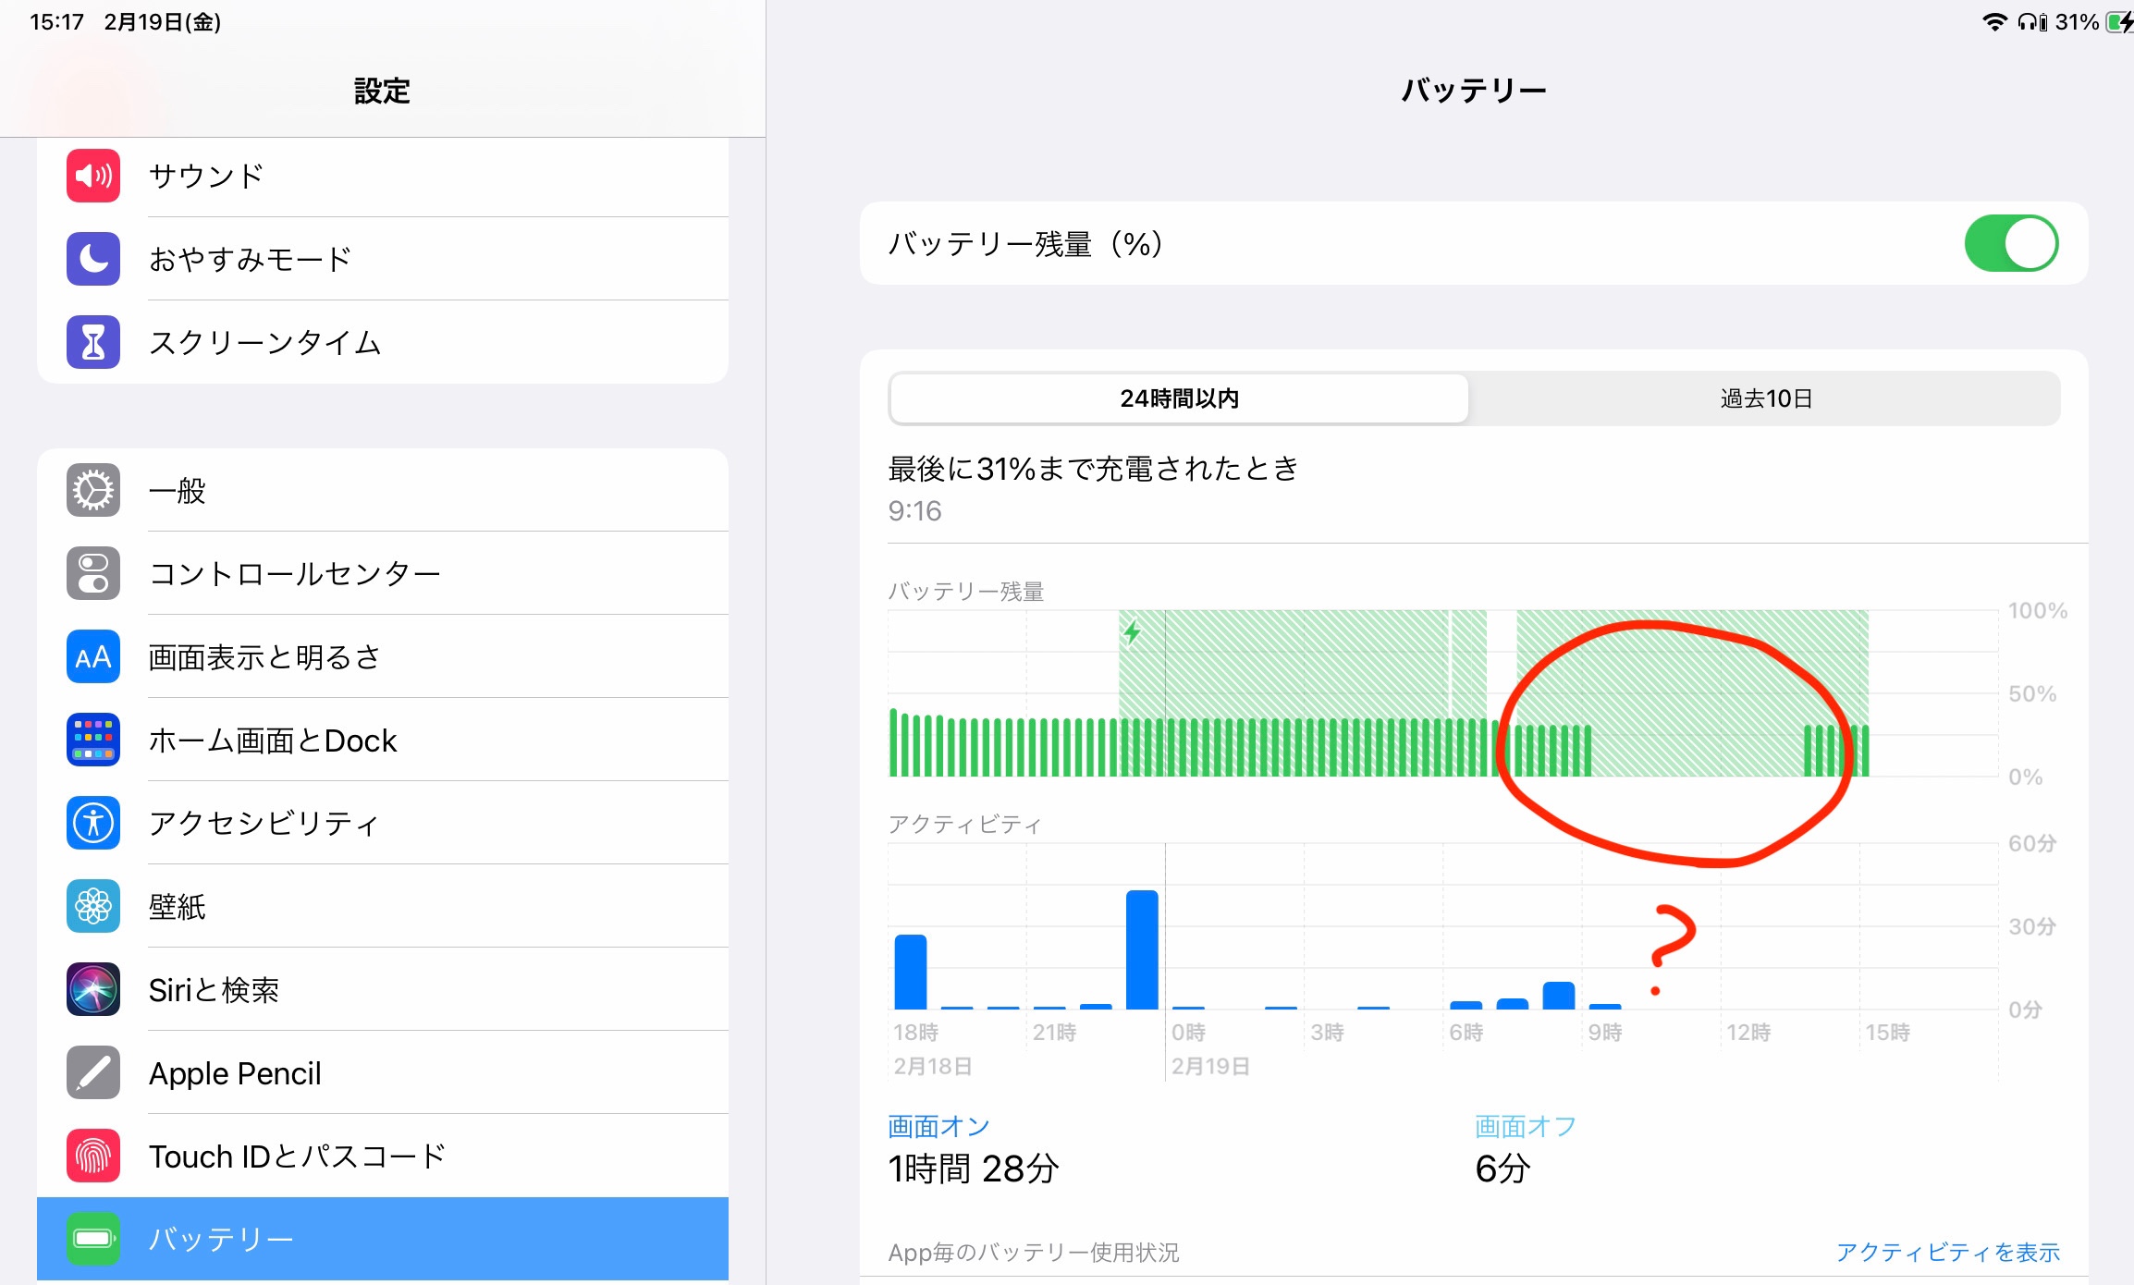Tap the 画面オン usage label

tap(938, 1126)
